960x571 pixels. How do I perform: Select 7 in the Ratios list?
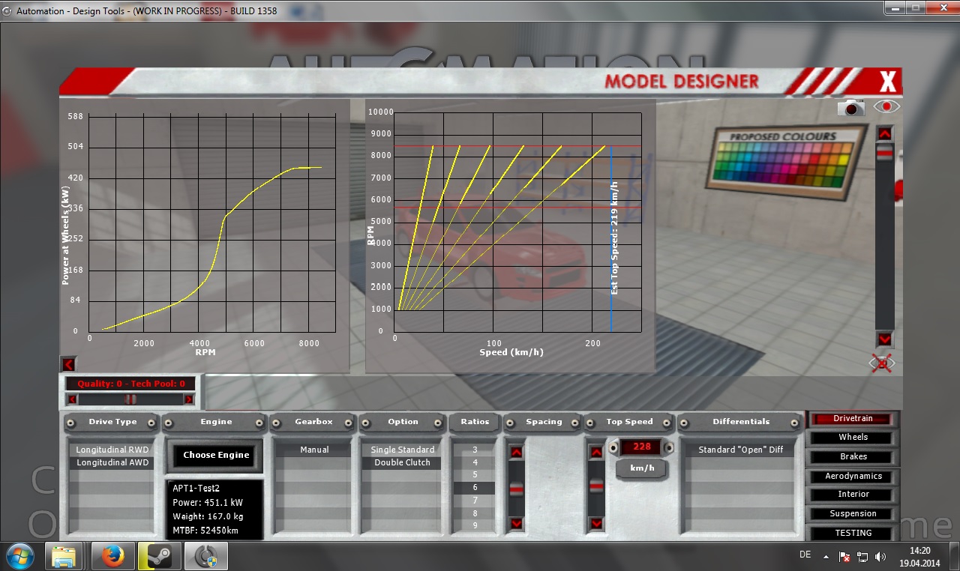coord(475,501)
